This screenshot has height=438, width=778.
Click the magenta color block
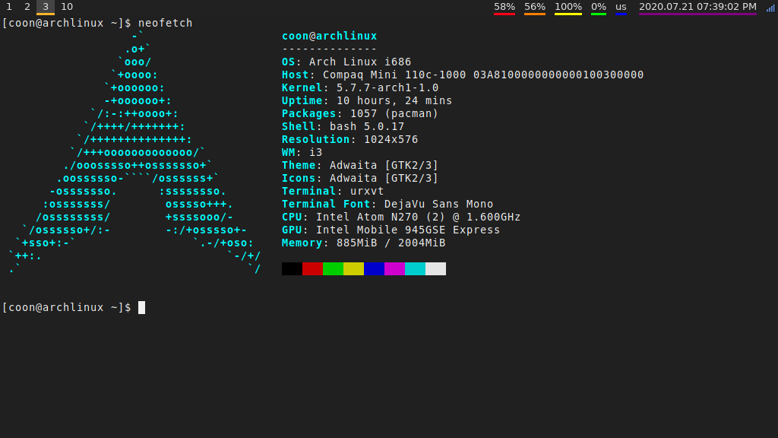click(x=394, y=268)
